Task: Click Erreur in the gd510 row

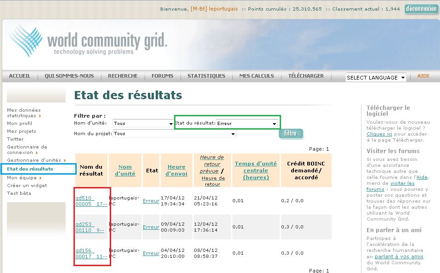Action: 151,201
